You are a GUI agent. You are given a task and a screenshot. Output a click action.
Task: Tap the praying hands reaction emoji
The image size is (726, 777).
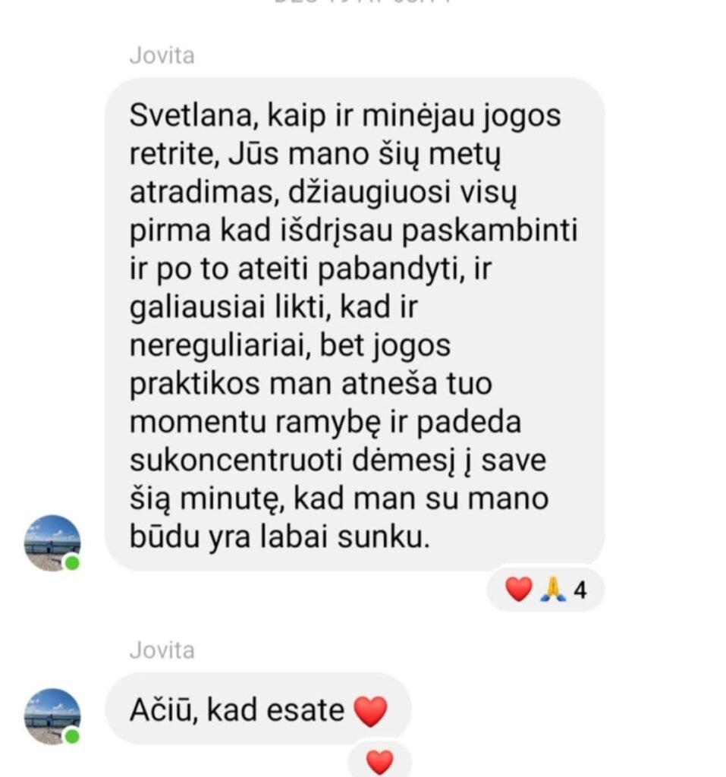pyautogui.click(x=553, y=590)
